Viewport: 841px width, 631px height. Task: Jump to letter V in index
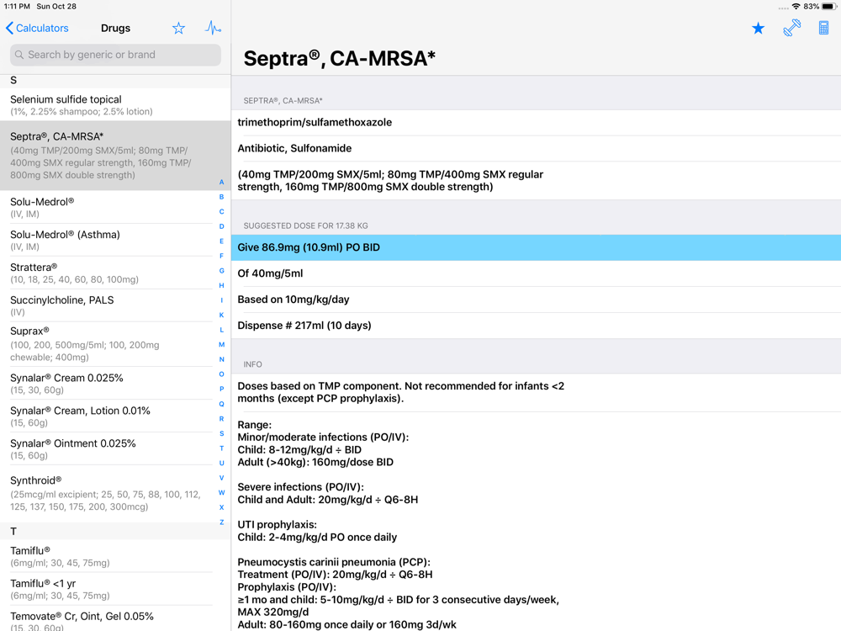coord(221,478)
